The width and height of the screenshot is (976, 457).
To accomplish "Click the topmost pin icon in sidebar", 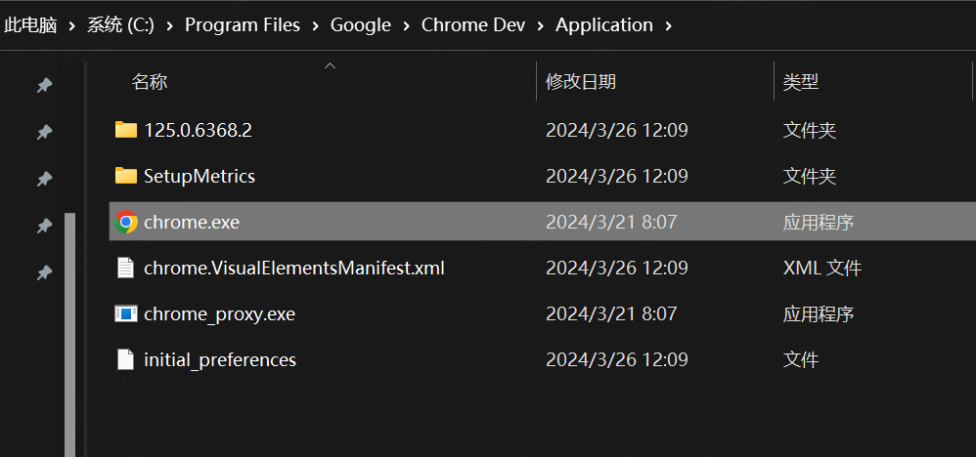I will click(x=44, y=86).
